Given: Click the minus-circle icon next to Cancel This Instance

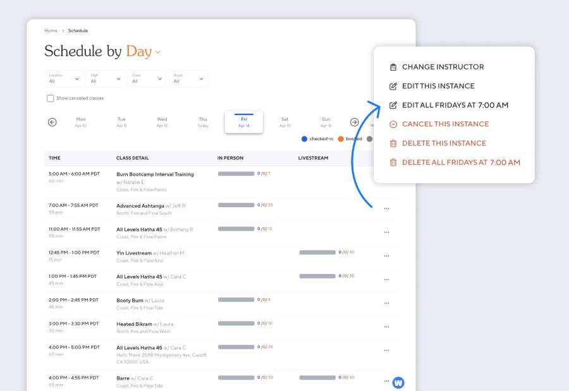Looking at the screenshot, I should click(x=394, y=124).
